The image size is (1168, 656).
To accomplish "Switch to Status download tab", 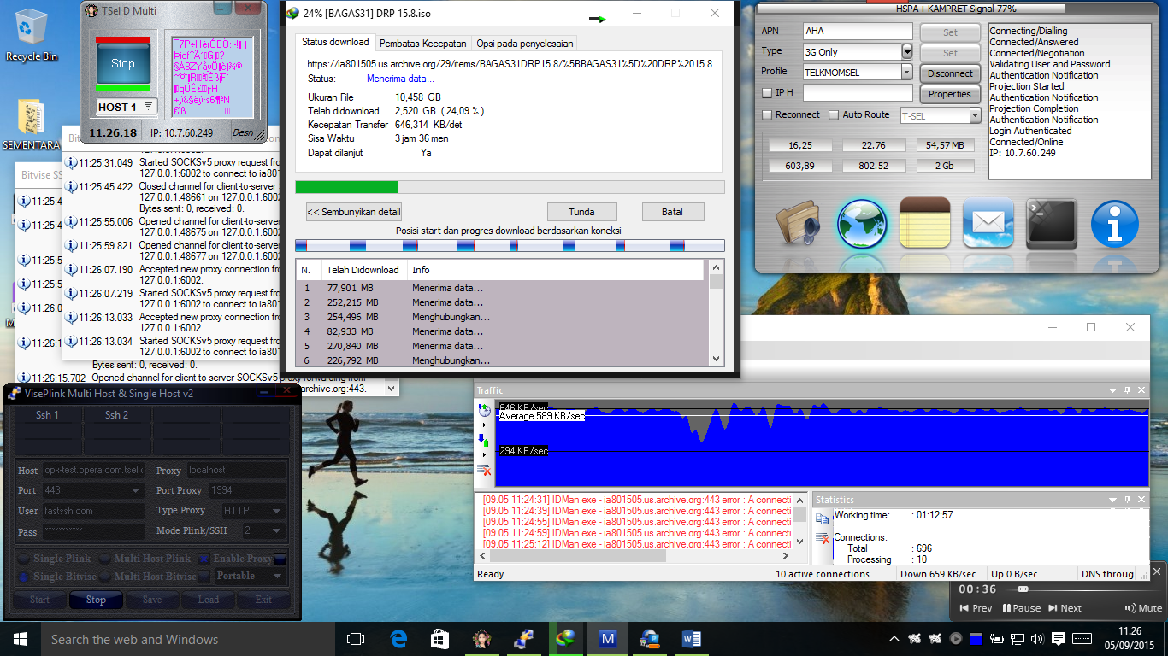I will click(335, 42).
